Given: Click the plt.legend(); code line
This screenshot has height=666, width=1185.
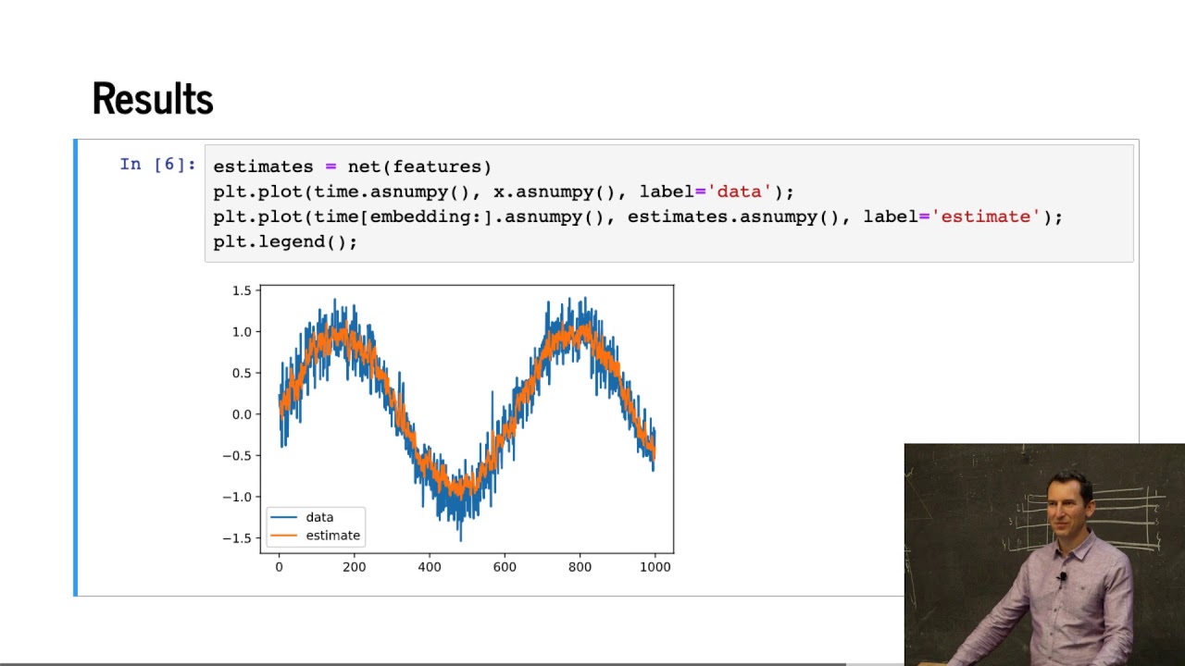Looking at the screenshot, I should click(285, 241).
